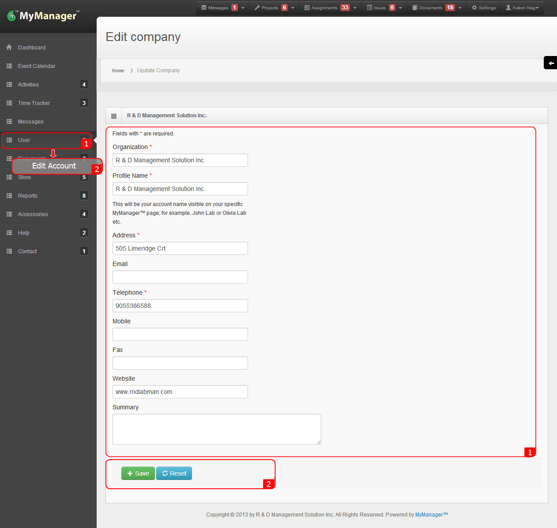
Task: Expand the Projects dropdown arrow
Action: pyautogui.click(x=293, y=7)
